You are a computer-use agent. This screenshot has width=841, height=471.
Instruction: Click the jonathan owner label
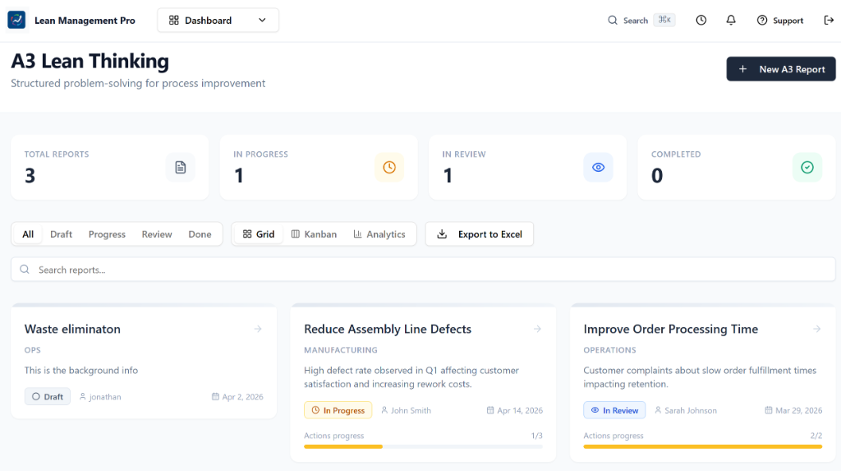(100, 397)
